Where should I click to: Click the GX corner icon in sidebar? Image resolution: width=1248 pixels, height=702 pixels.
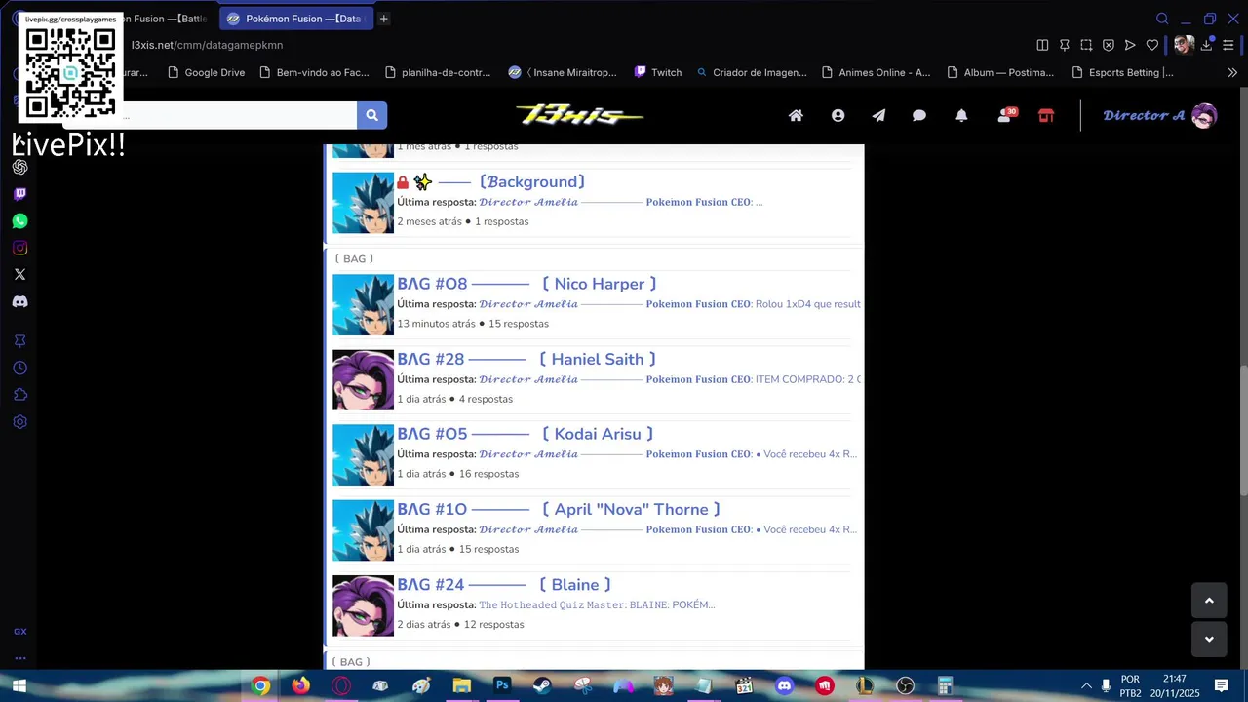[19, 632]
